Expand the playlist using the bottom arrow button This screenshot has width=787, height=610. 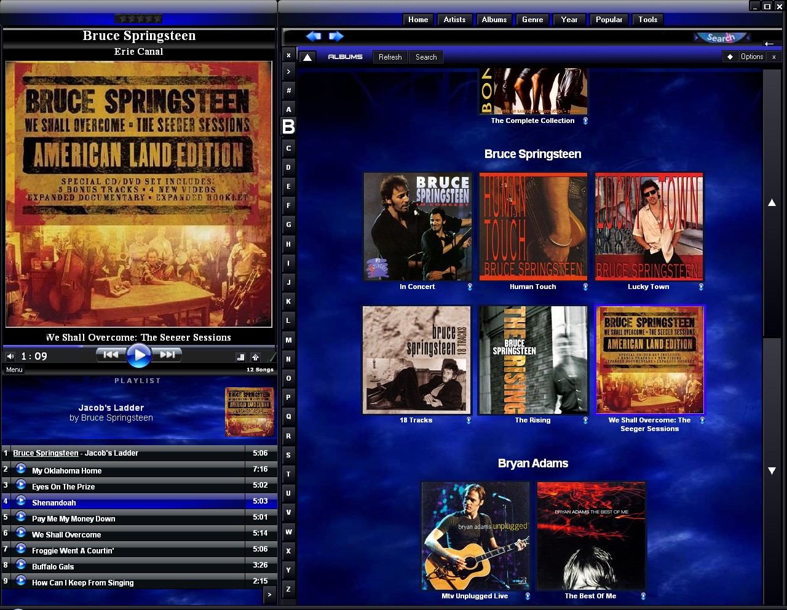(x=269, y=595)
